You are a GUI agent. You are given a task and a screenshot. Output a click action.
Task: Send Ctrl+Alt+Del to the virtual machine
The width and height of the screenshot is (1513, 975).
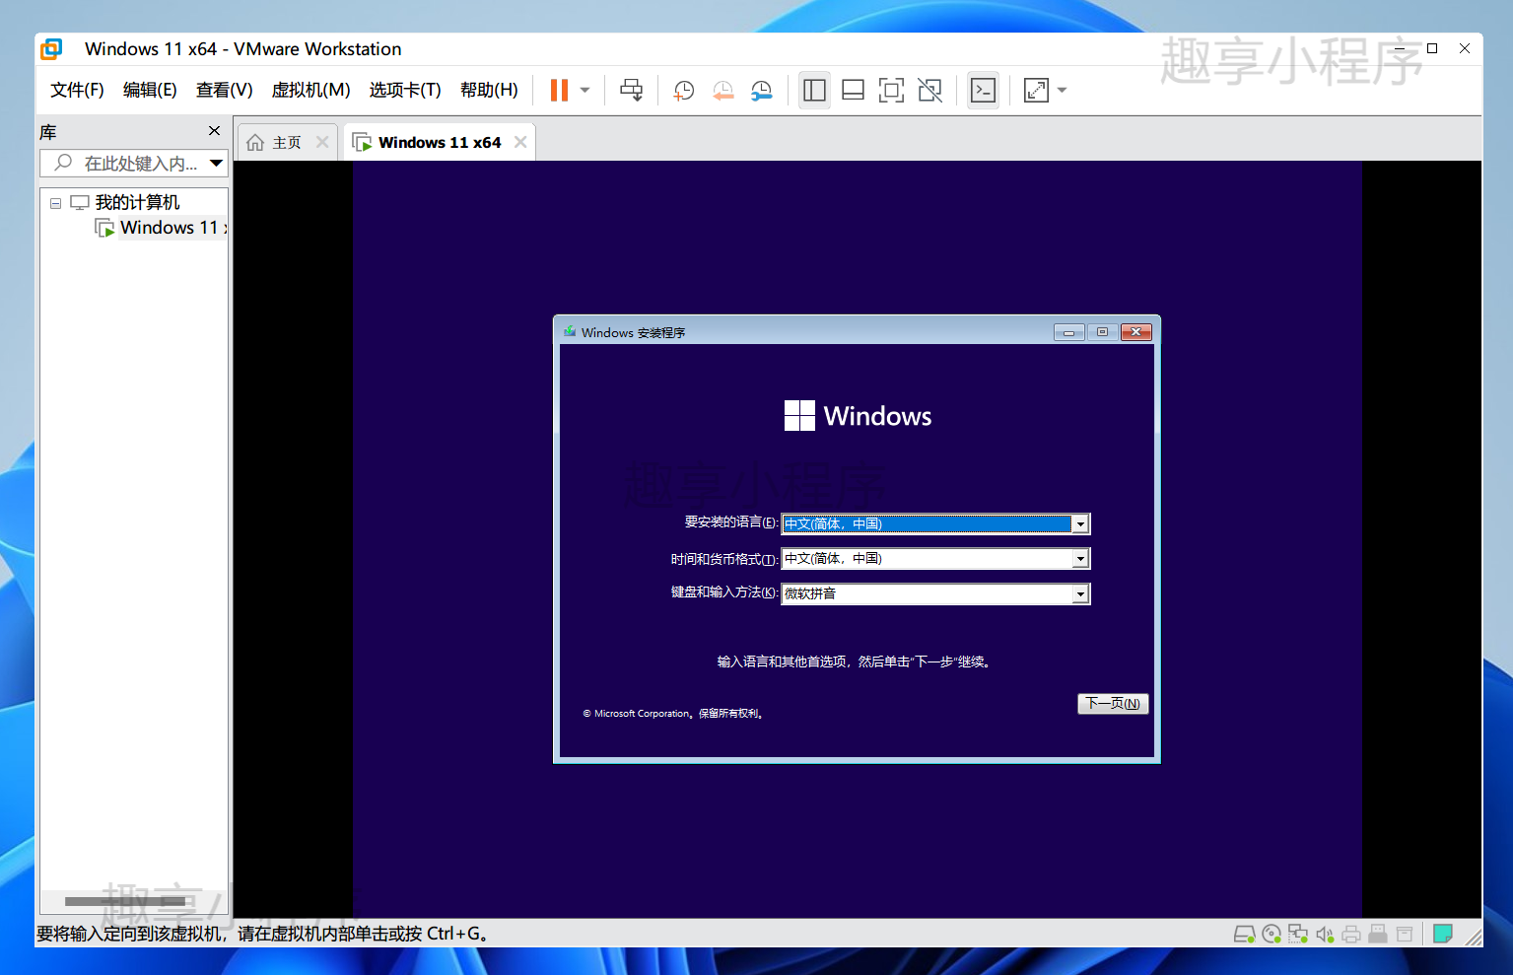coord(631,90)
